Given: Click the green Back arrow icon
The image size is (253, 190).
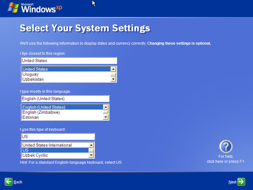Looking at the screenshot, I should click(x=9, y=182).
